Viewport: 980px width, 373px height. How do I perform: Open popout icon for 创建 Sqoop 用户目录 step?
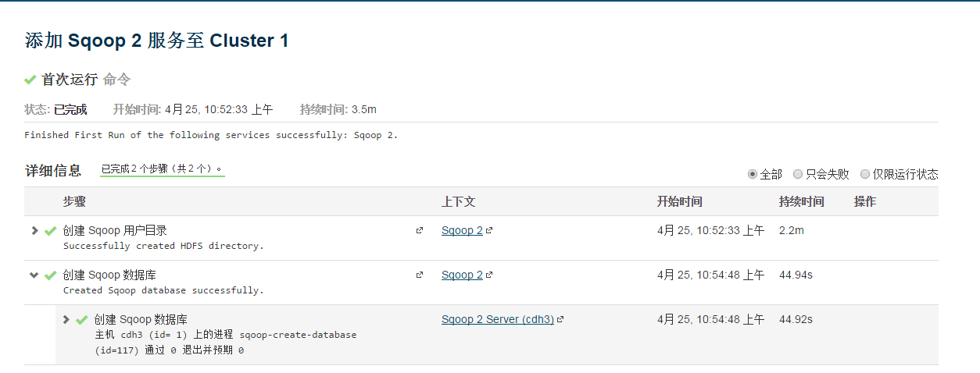pos(420,230)
